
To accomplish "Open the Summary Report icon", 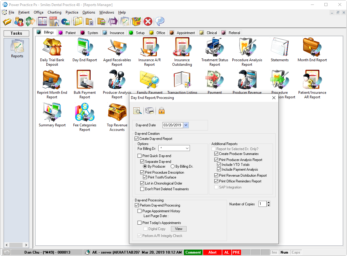I will tap(52, 115).
